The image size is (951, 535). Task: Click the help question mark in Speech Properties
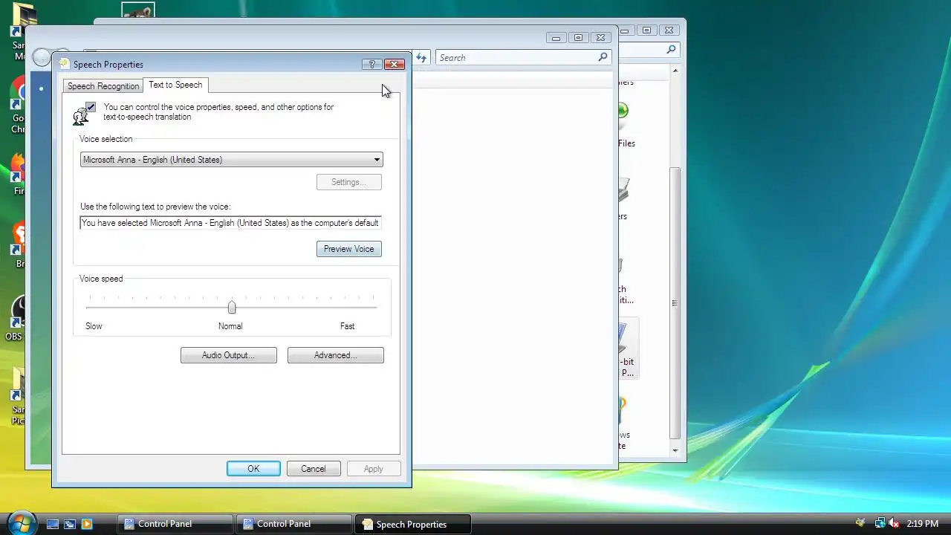(372, 64)
